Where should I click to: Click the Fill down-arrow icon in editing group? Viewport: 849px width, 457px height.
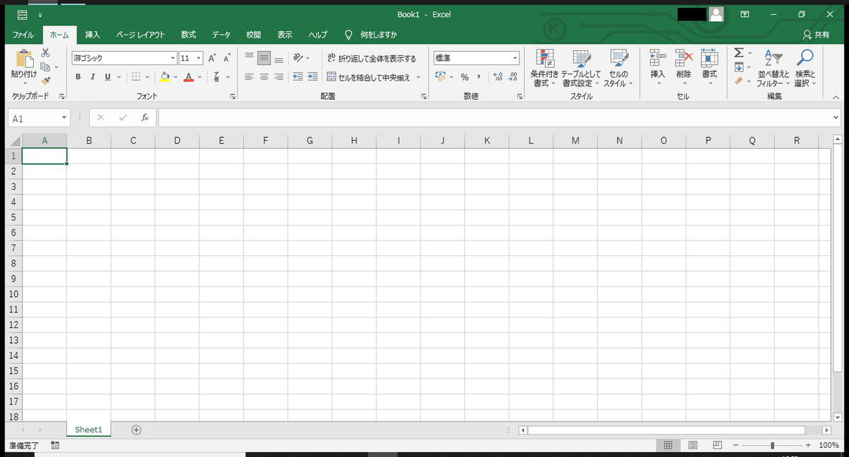(739, 67)
